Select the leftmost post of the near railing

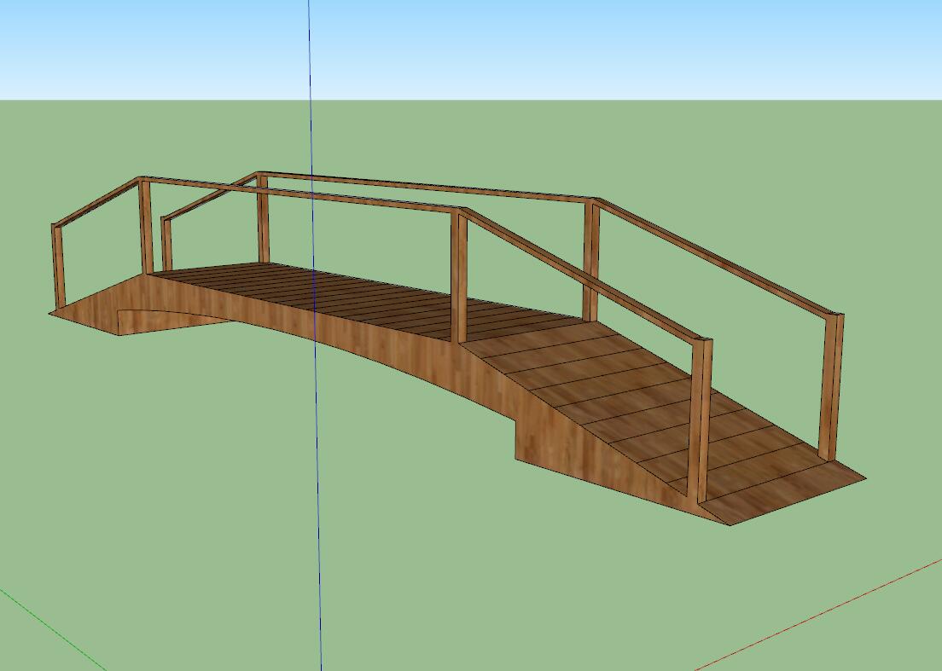point(58,266)
